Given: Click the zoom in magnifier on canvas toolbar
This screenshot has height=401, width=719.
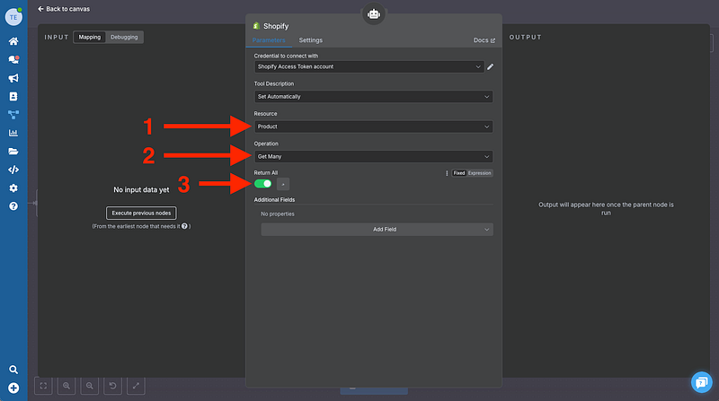Looking at the screenshot, I should (67, 386).
